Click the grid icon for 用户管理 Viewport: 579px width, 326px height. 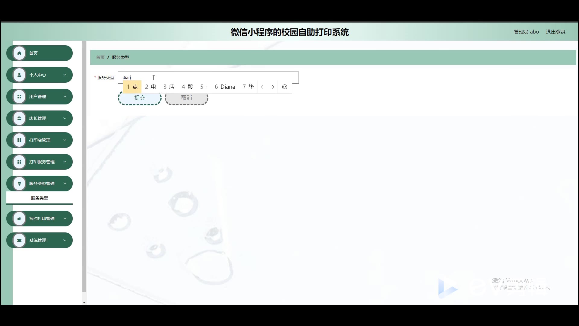tap(19, 97)
